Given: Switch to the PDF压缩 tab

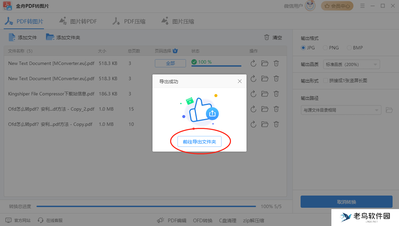Looking at the screenshot, I should point(129,21).
